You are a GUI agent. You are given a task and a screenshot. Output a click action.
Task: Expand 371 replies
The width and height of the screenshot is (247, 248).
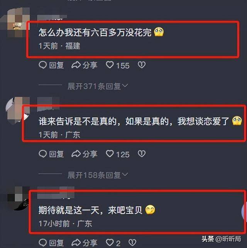pyautogui.click(x=98, y=87)
